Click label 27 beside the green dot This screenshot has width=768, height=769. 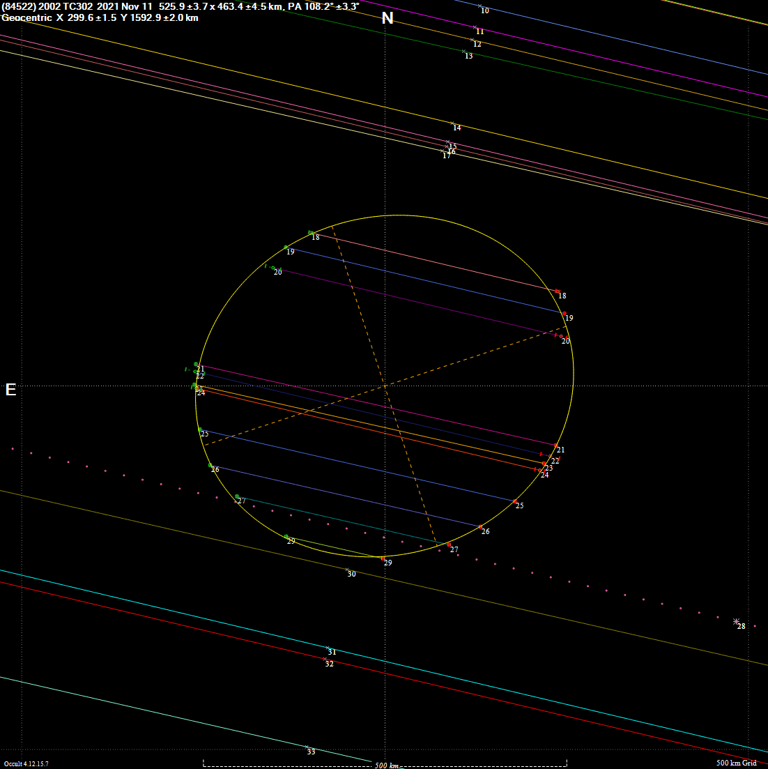tap(242, 501)
